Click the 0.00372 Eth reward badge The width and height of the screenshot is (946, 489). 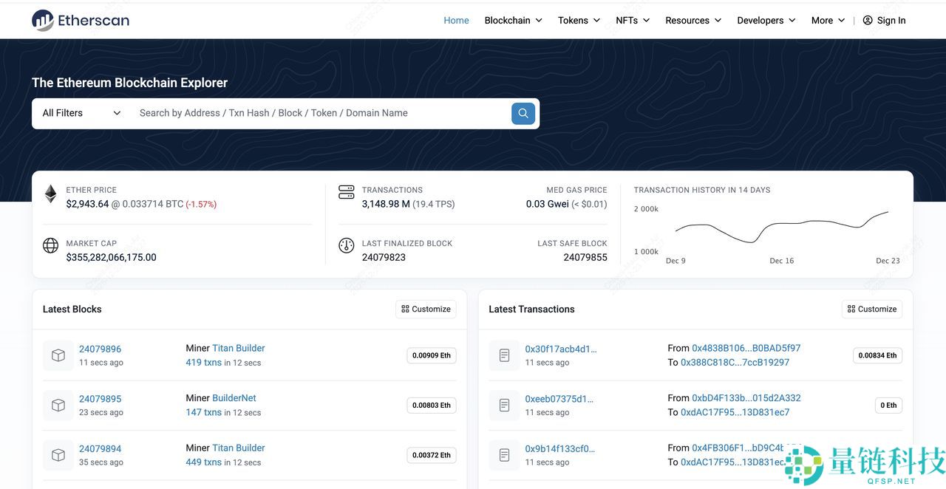point(432,455)
